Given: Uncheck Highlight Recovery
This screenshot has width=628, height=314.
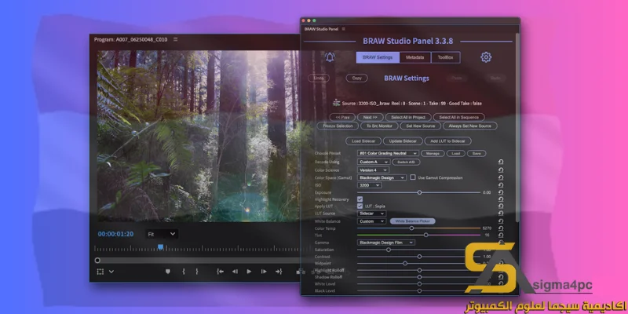Looking at the screenshot, I should (x=360, y=199).
